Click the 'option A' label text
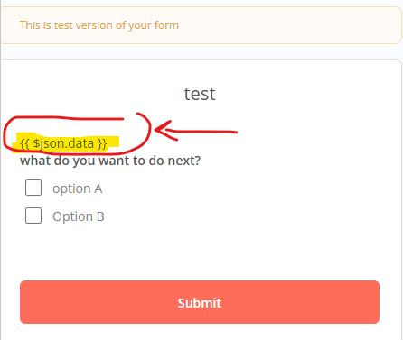403x340 pixels. [x=78, y=188]
